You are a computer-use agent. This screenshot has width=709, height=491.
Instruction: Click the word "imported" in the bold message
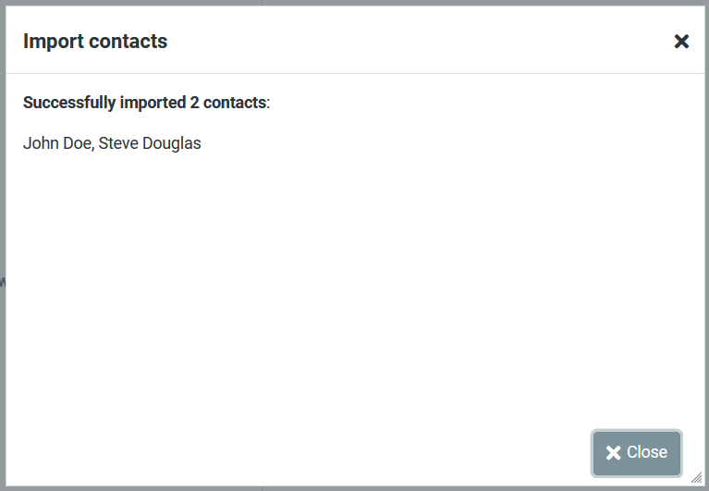tap(153, 103)
